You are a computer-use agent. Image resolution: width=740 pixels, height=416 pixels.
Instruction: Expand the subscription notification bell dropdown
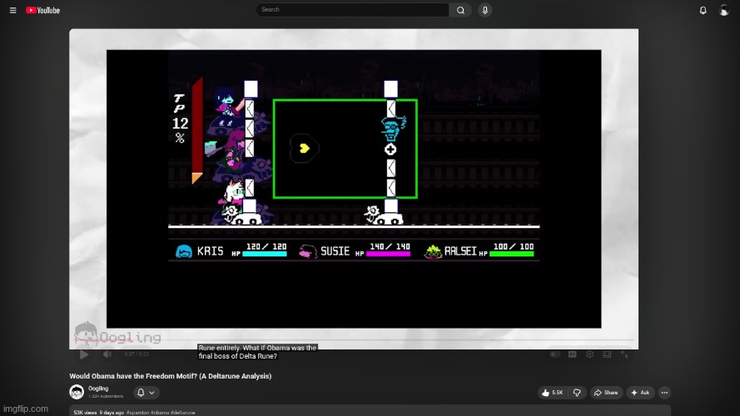click(146, 393)
